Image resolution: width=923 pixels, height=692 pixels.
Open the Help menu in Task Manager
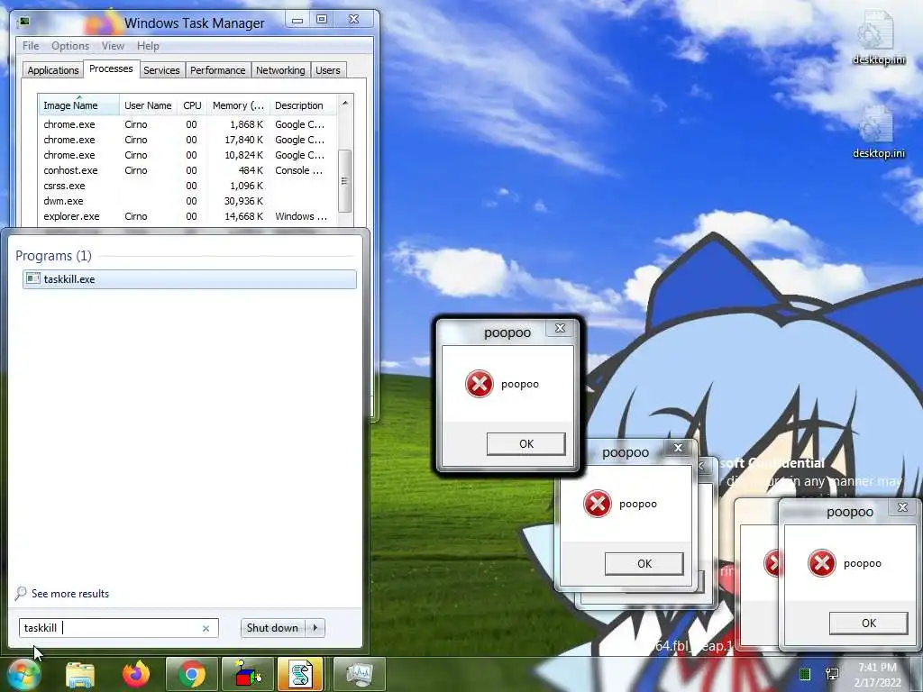coord(148,46)
